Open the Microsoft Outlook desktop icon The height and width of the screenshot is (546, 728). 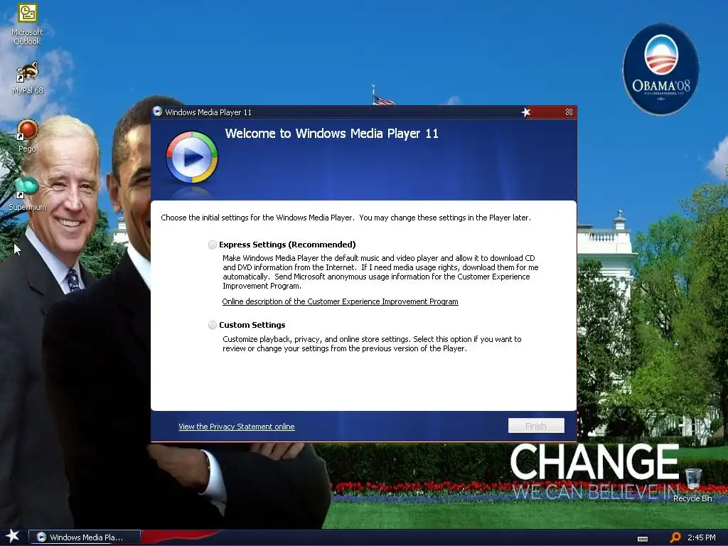[27, 23]
